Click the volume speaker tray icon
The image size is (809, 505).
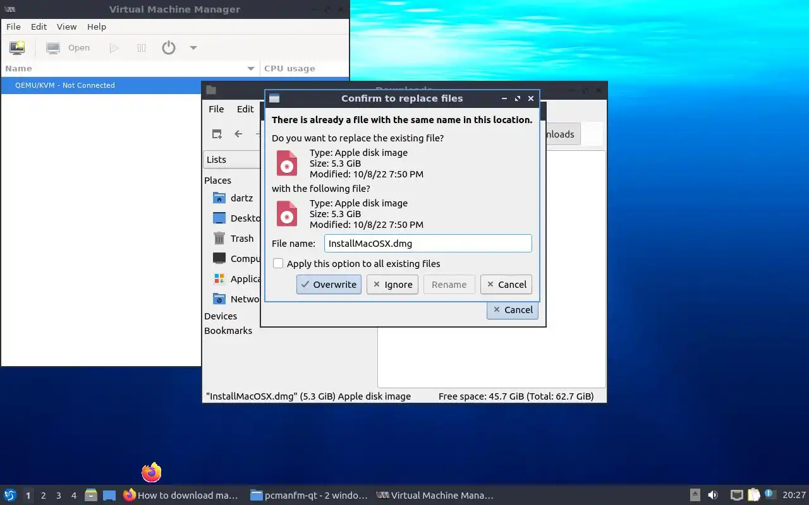tap(713, 496)
